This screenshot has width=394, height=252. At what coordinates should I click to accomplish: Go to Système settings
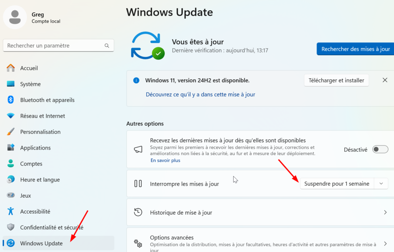[58, 84]
